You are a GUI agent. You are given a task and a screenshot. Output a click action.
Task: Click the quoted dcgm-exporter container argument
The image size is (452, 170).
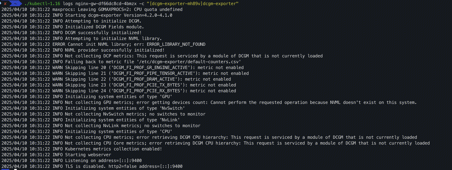click(x=193, y=4)
